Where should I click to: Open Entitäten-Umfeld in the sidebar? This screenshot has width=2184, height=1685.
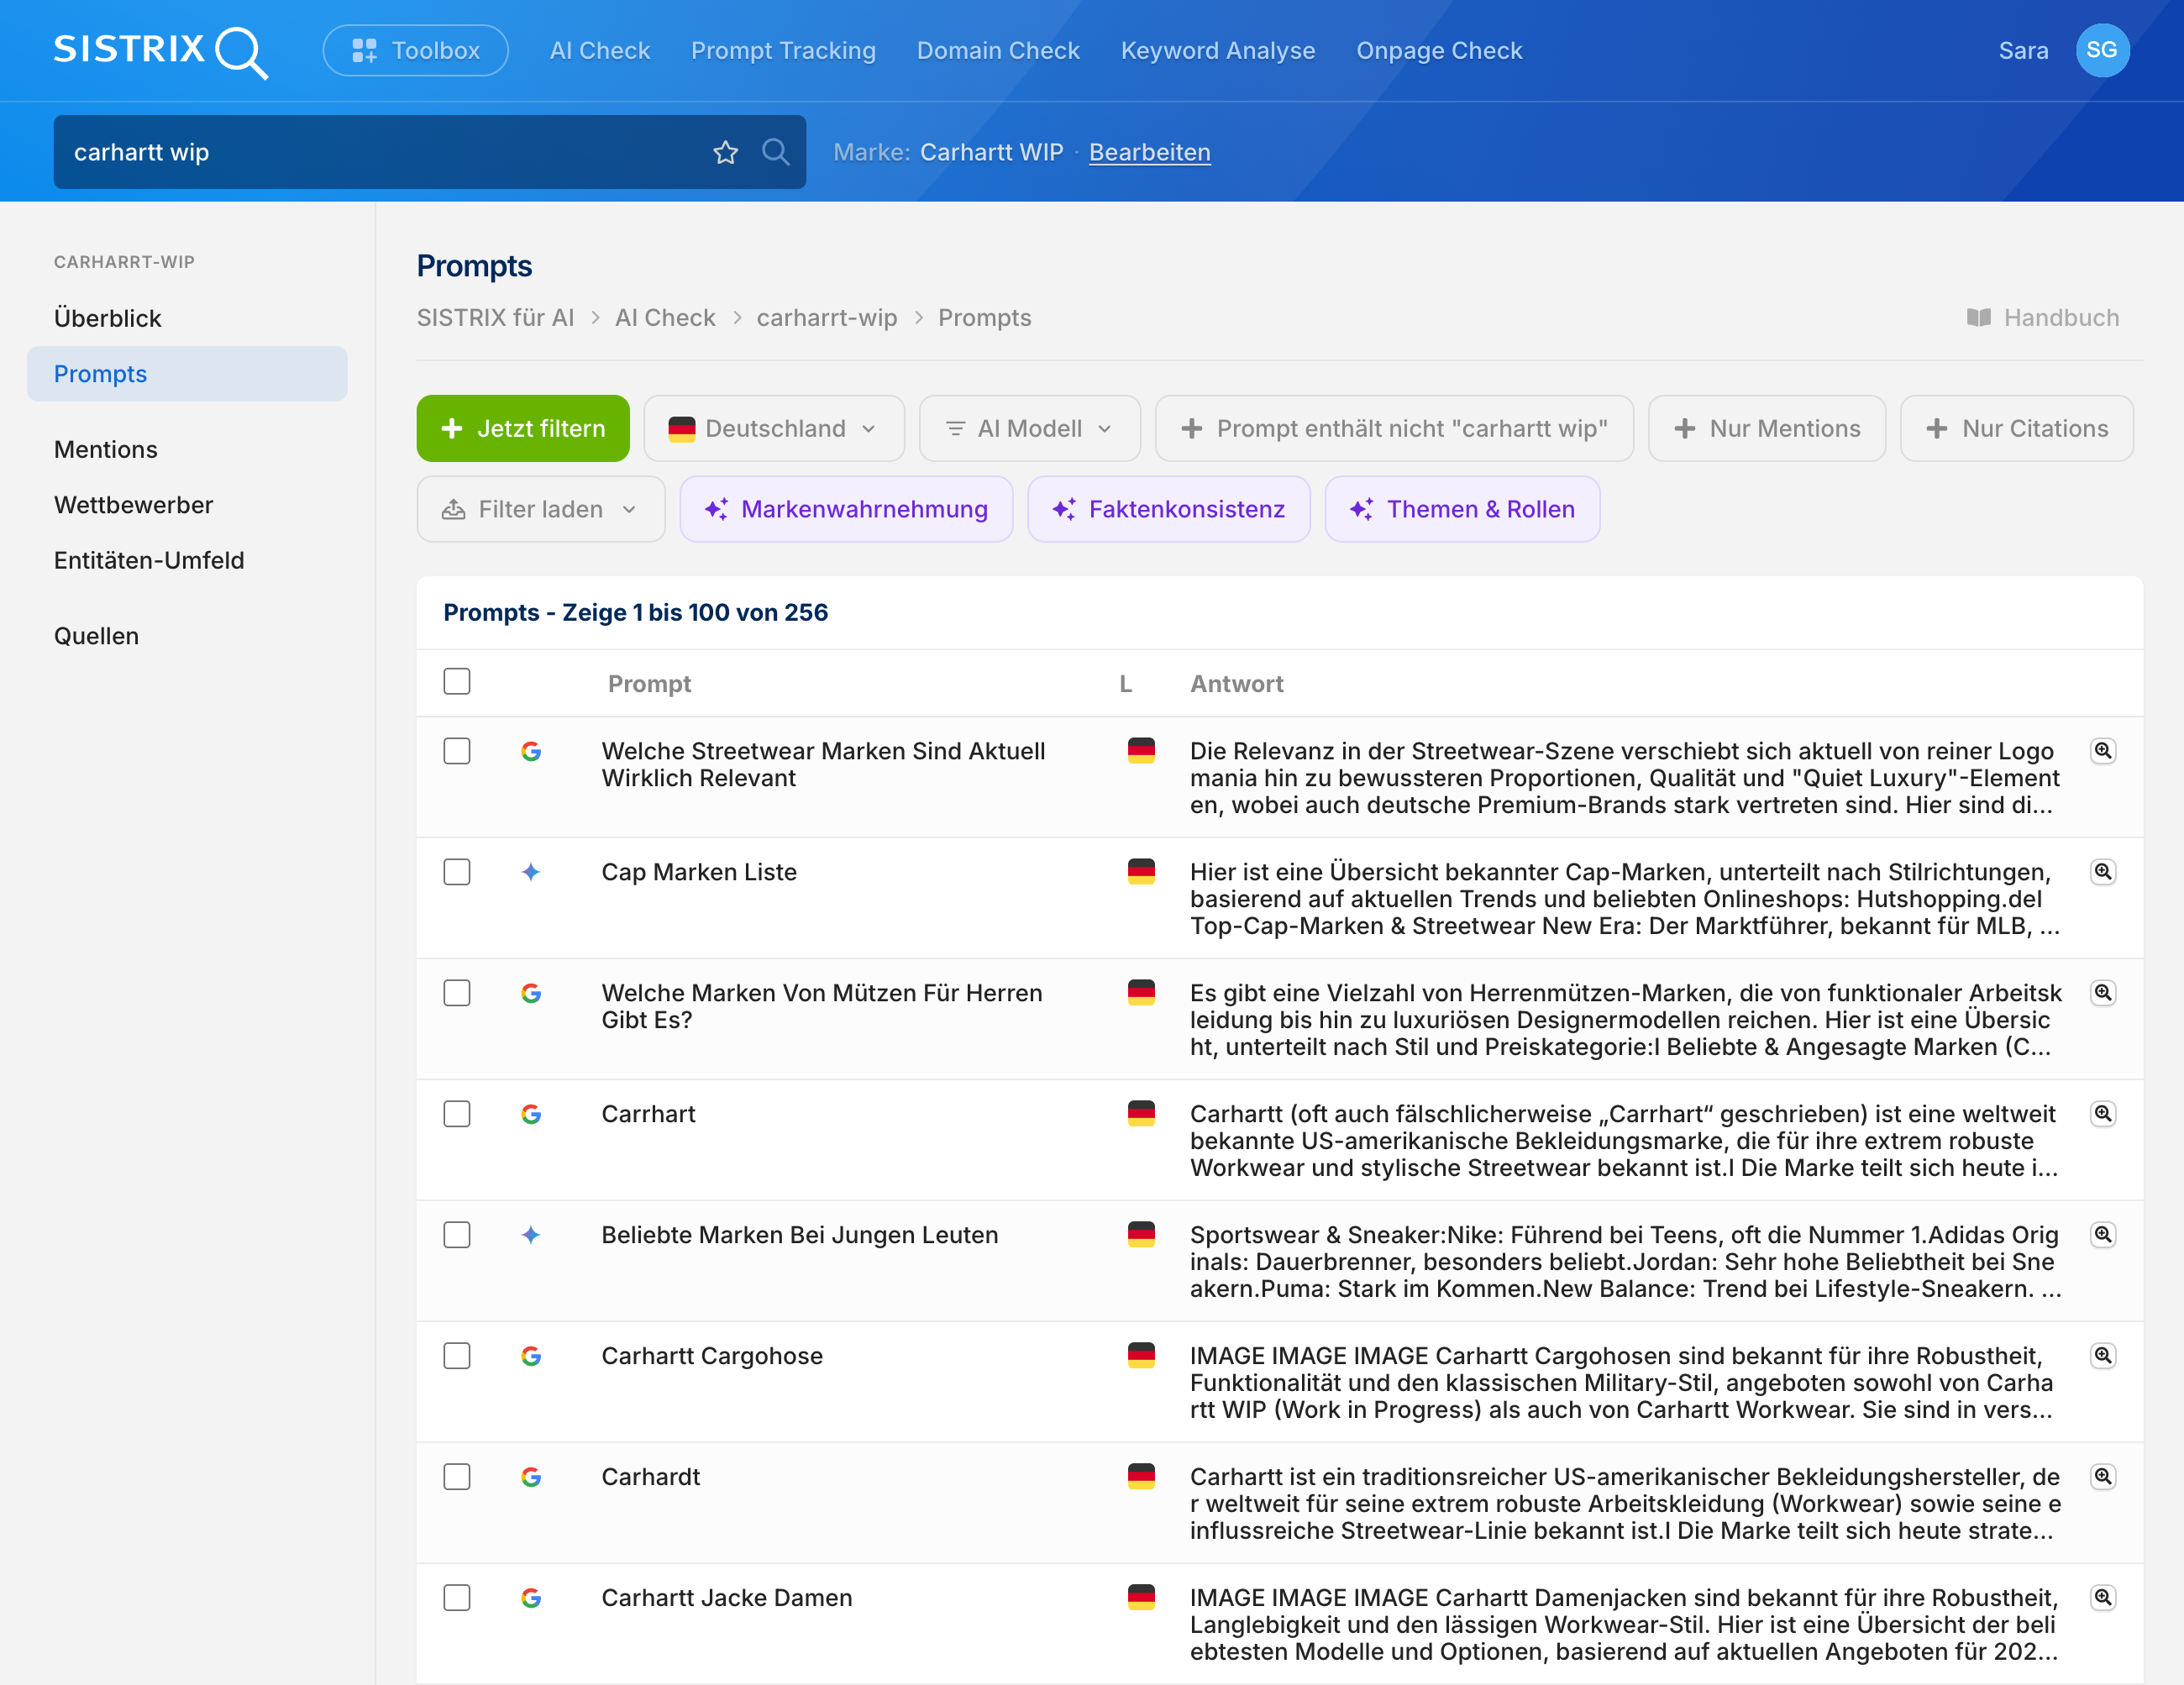(x=149, y=561)
